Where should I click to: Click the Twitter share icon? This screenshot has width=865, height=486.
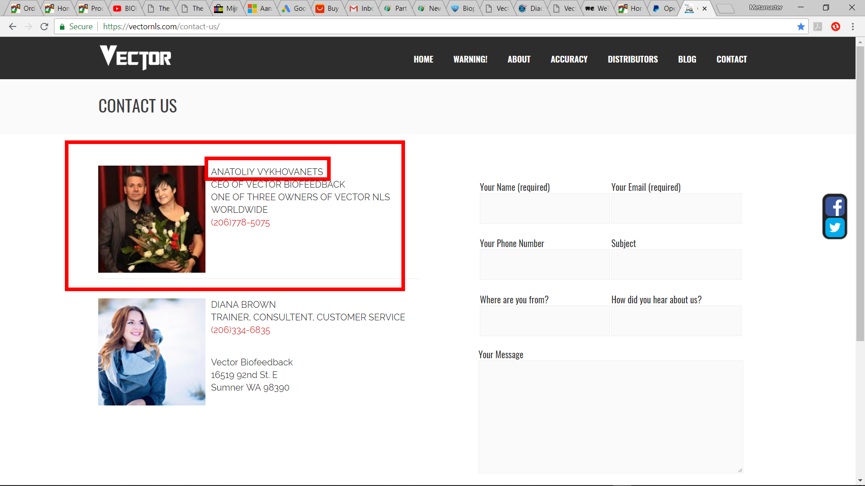tap(835, 228)
